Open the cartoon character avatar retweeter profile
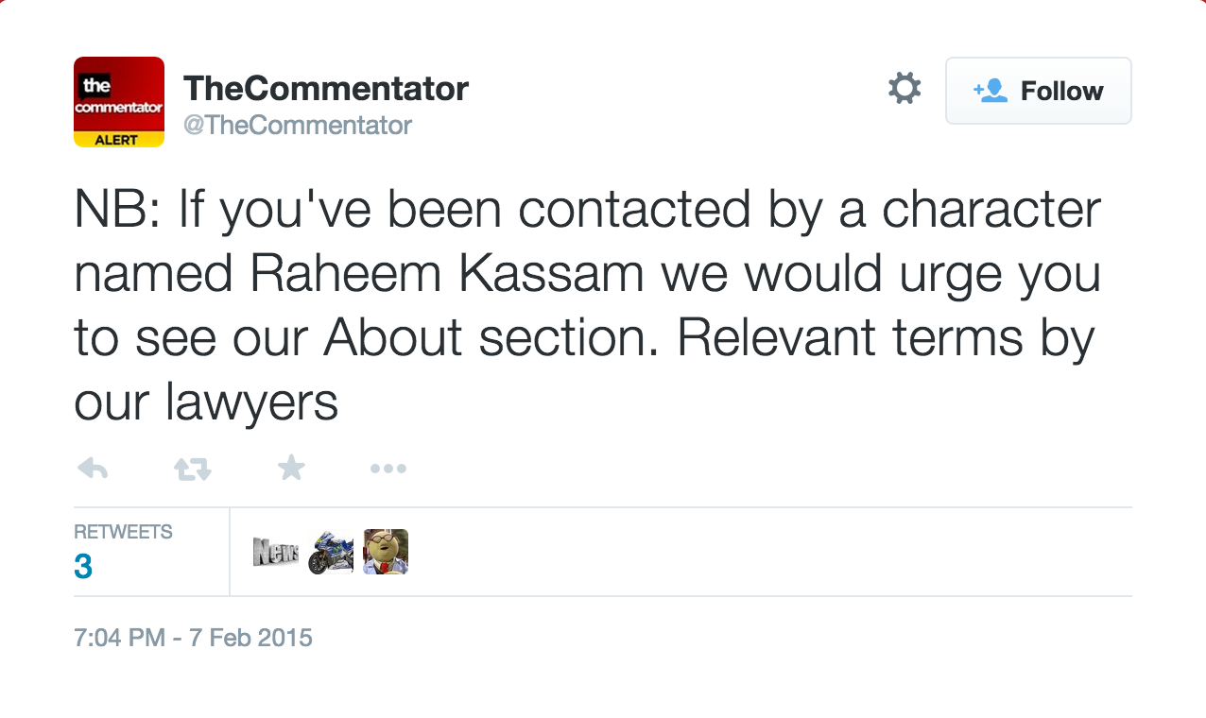Screen dimensions: 1206x718 (x=386, y=553)
